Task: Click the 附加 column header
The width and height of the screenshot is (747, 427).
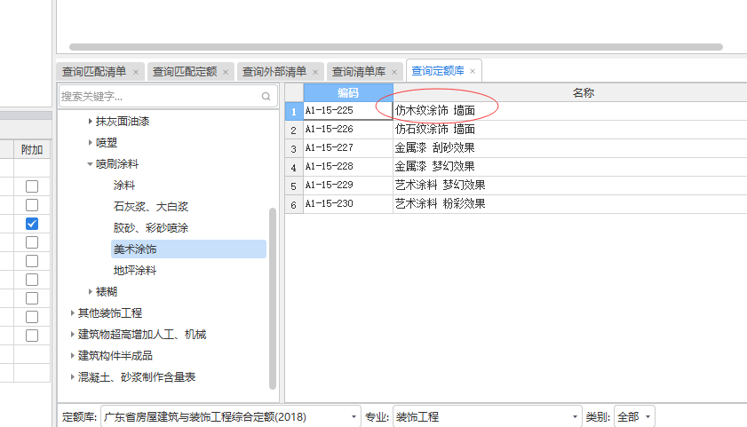Action: (x=32, y=149)
